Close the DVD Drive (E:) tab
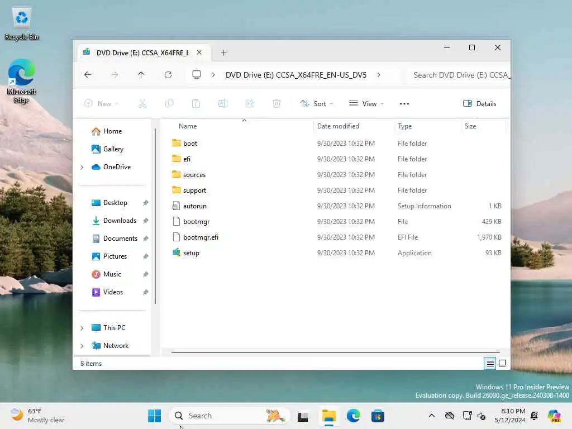The width and height of the screenshot is (572, 429). (x=199, y=53)
